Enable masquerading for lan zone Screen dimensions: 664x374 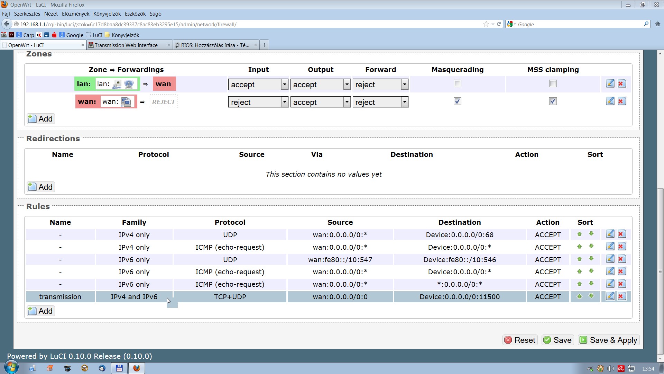pyautogui.click(x=458, y=84)
